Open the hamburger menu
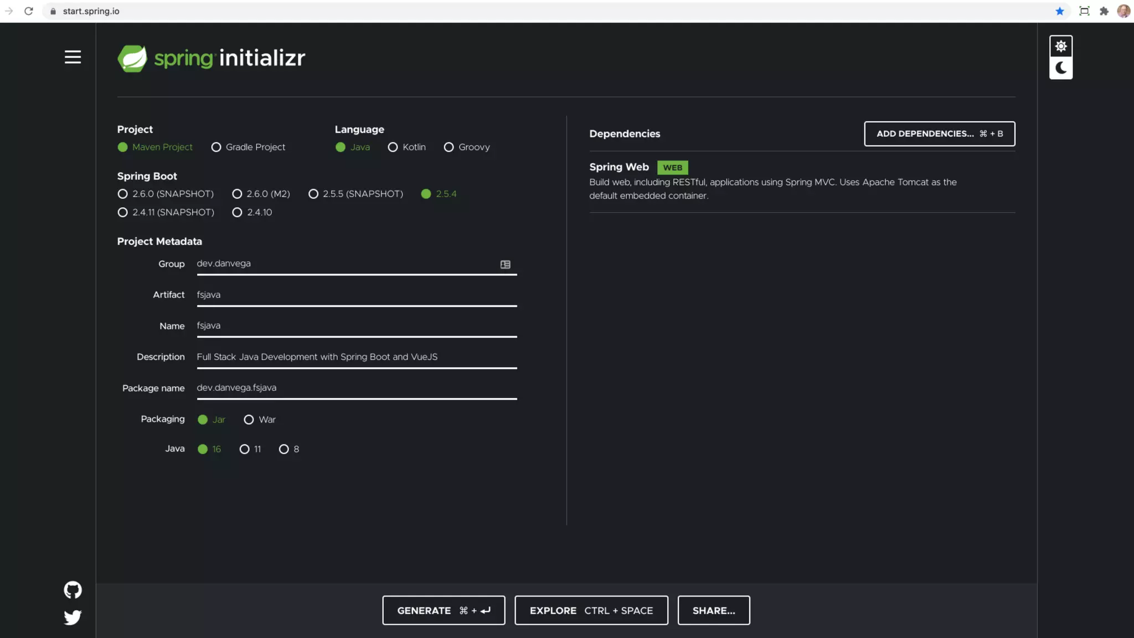The width and height of the screenshot is (1134, 638). tap(73, 57)
